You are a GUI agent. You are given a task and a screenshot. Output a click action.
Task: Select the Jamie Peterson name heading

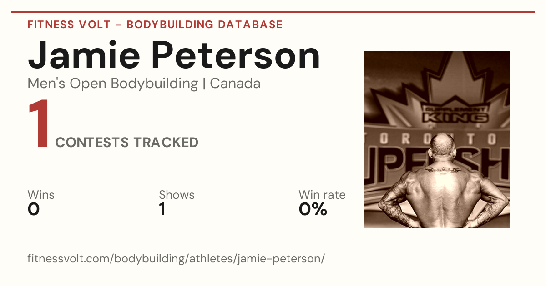[174, 55]
